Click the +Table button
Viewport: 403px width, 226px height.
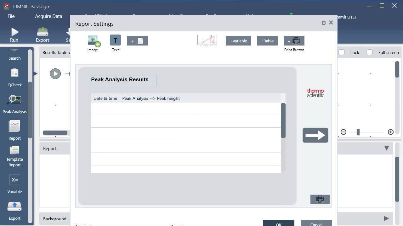[267, 41]
